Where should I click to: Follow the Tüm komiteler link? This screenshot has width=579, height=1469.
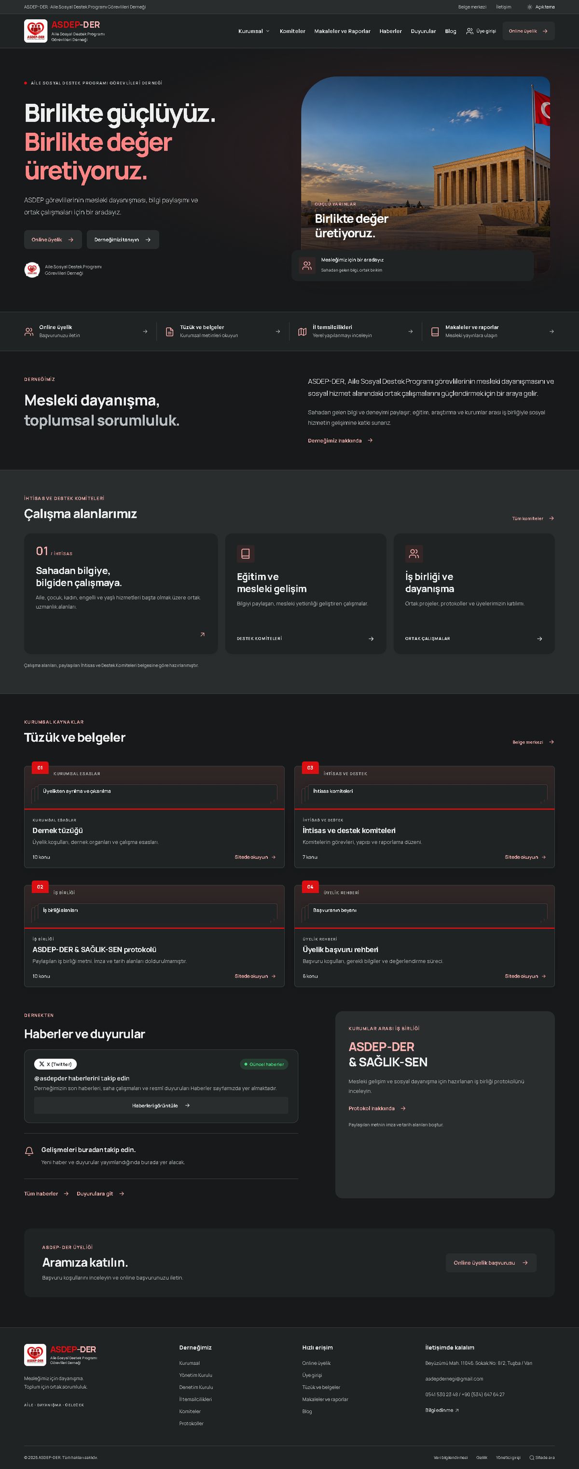(533, 518)
